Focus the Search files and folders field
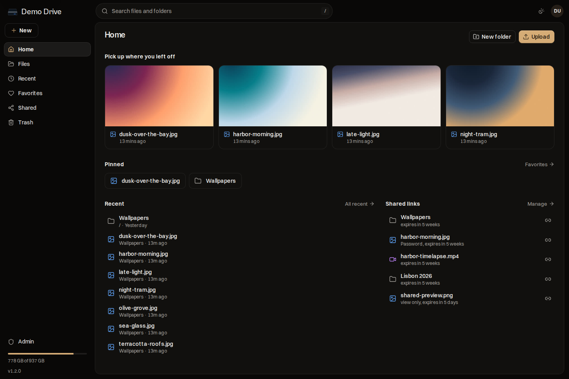This screenshot has height=379, width=569. (x=214, y=11)
